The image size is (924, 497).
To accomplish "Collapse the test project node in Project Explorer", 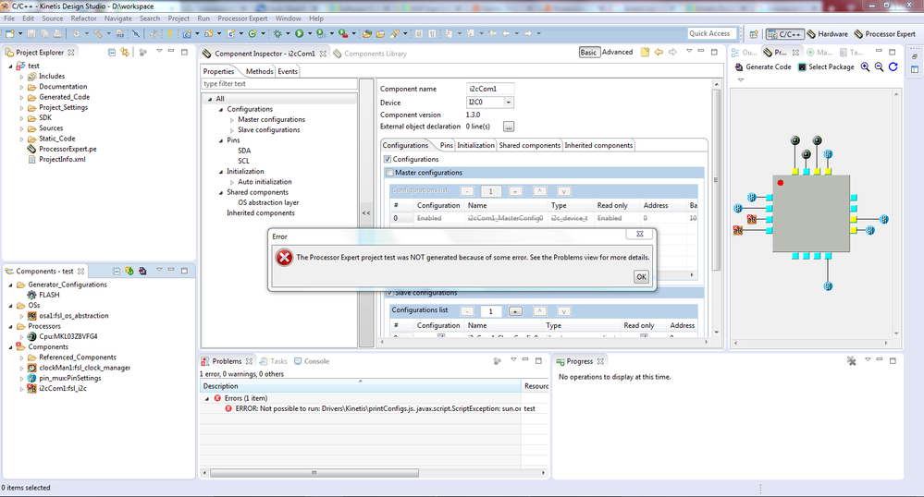I will click(10, 66).
